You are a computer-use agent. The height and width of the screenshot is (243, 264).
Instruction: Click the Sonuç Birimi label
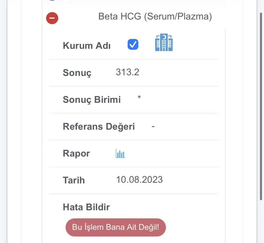tap(92, 100)
